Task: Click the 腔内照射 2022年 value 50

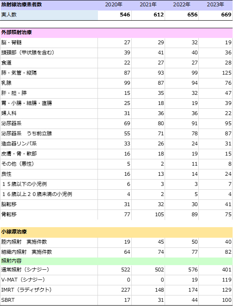Action: [x=195, y=242]
